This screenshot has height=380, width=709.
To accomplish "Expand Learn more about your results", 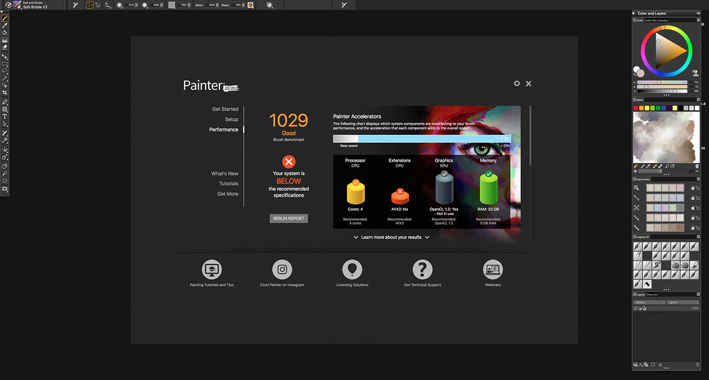I will (391, 237).
